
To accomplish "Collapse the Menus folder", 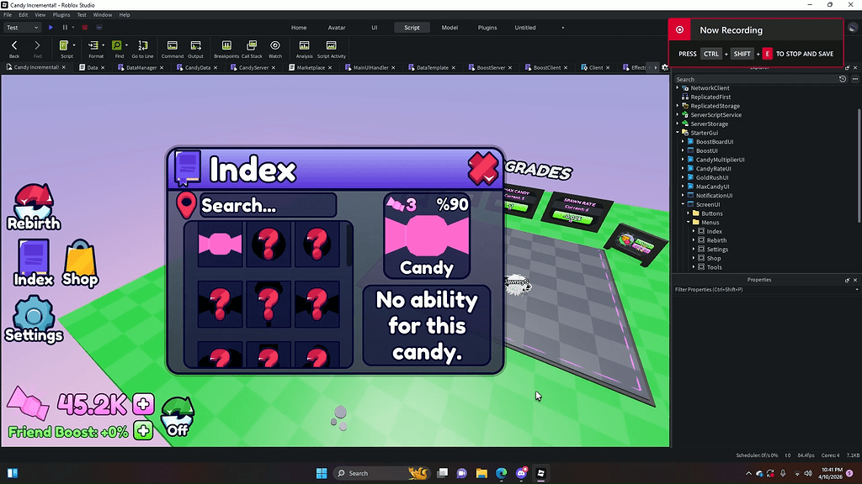I will [689, 222].
